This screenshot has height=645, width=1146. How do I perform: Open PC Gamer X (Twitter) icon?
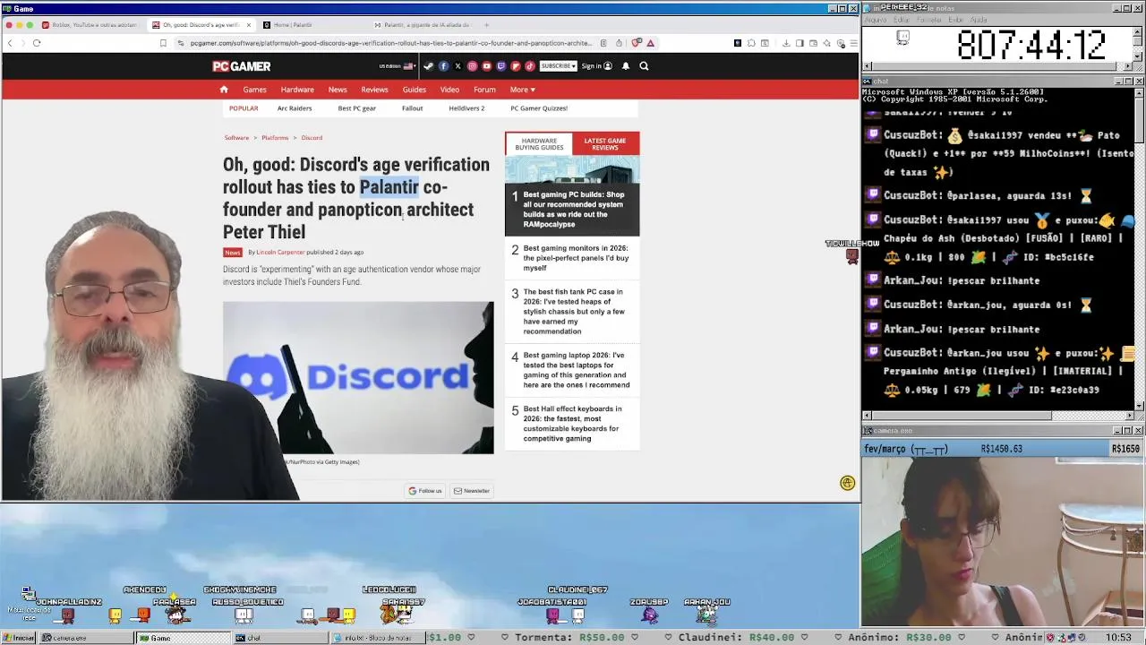(x=458, y=66)
